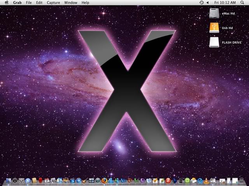Open Entourage purple E icon

[x=143, y=181]
